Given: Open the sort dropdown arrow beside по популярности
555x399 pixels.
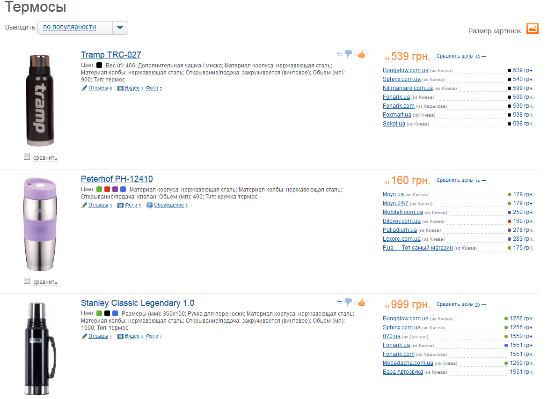Looking at the screenshot, I should pyautogui.click(x=120, y=28).
